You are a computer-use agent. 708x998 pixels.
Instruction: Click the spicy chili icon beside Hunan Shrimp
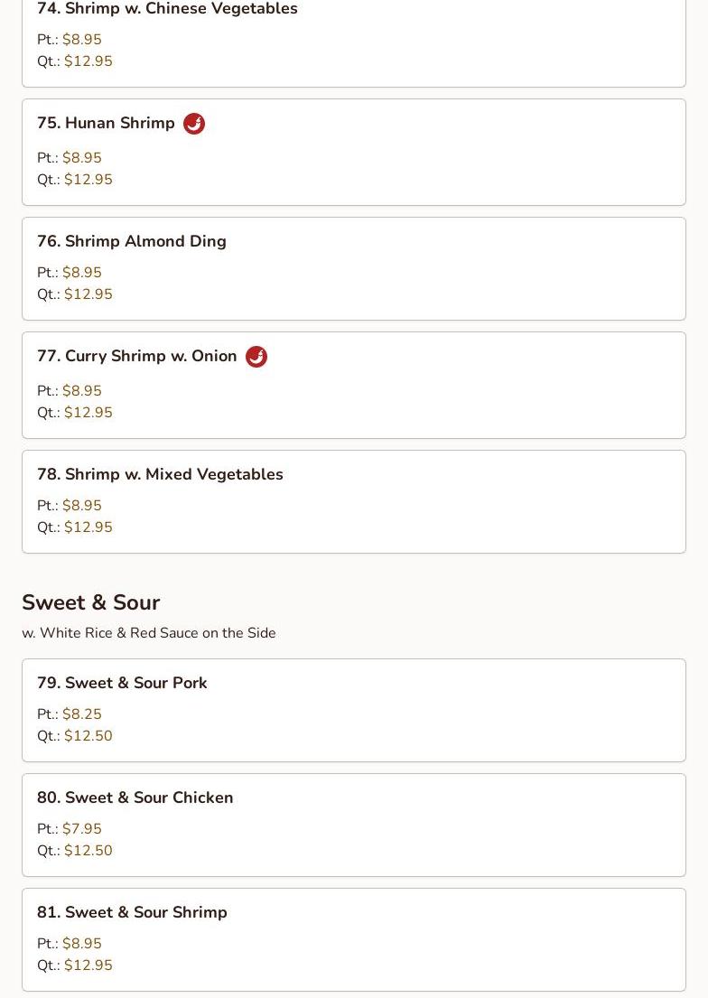click(x=194, y=124)
